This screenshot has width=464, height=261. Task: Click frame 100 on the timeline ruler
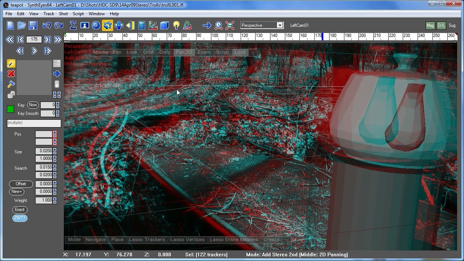(x=215, y=36)
